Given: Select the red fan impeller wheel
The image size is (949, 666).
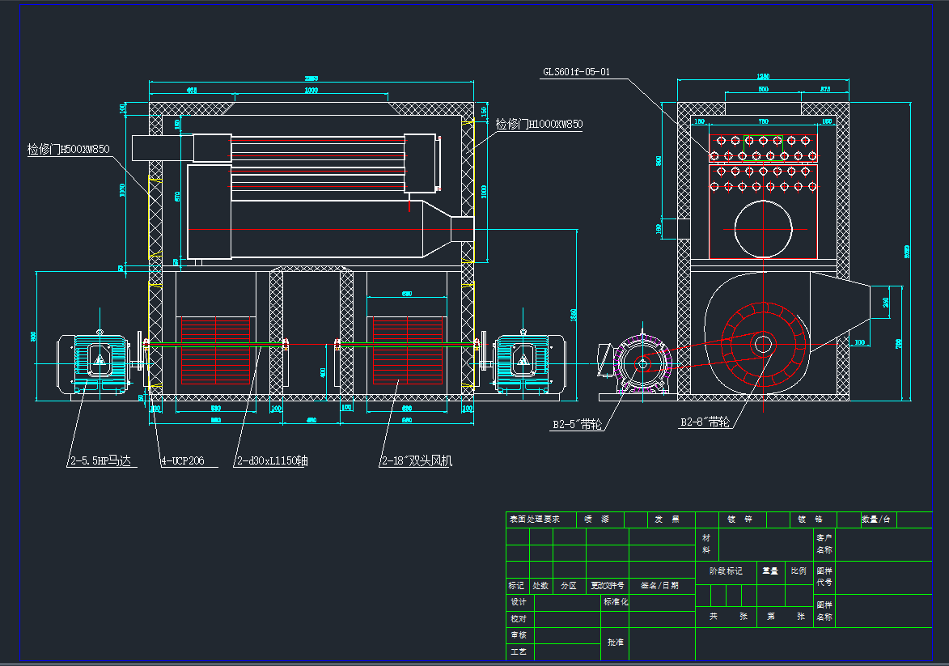Looking at the screenshot, I should point(763,345).
